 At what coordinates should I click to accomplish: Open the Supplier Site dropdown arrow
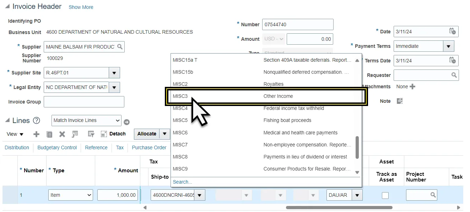point(114,73)
